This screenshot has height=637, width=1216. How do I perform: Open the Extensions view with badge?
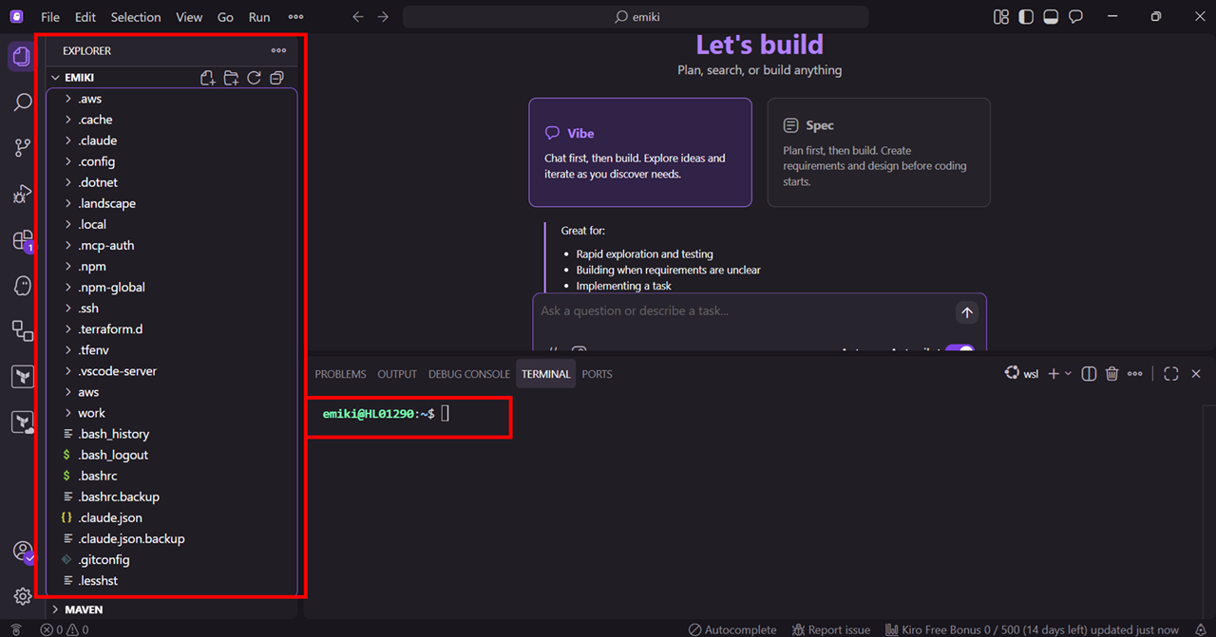(x=22, y=240)
